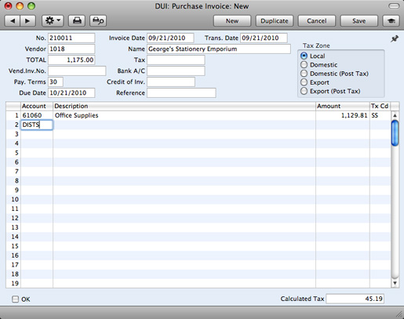Click the scroll up arrow
404x319 pixels.
pos(395,115)
